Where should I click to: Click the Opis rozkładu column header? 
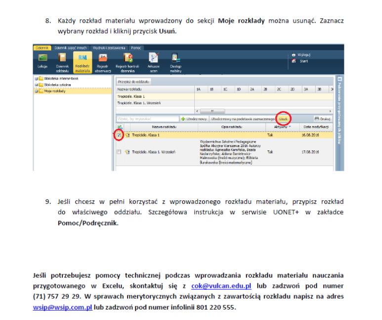tap(232, 127)
